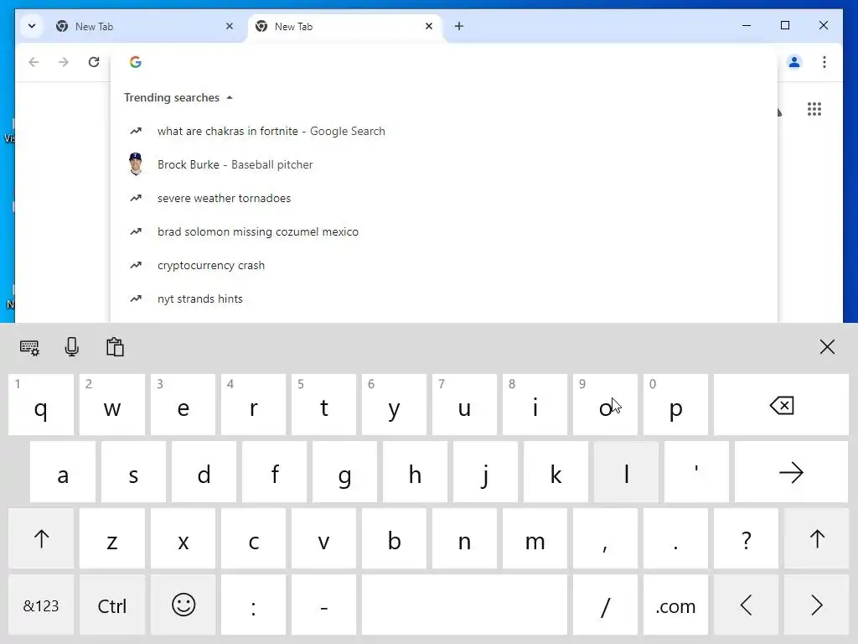
Task: Reload the current page
Action: (94, 62)
